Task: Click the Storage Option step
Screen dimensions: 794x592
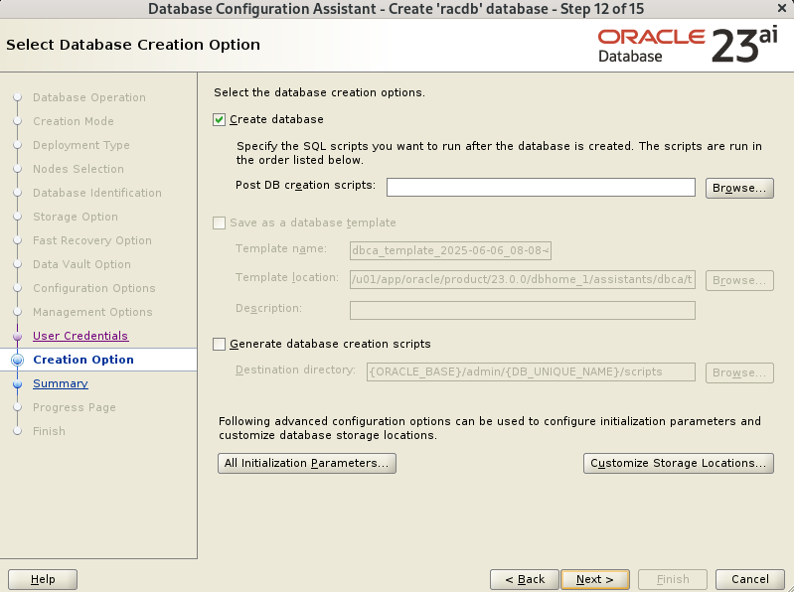Action: pyautogui.click(x=76, y=217)
